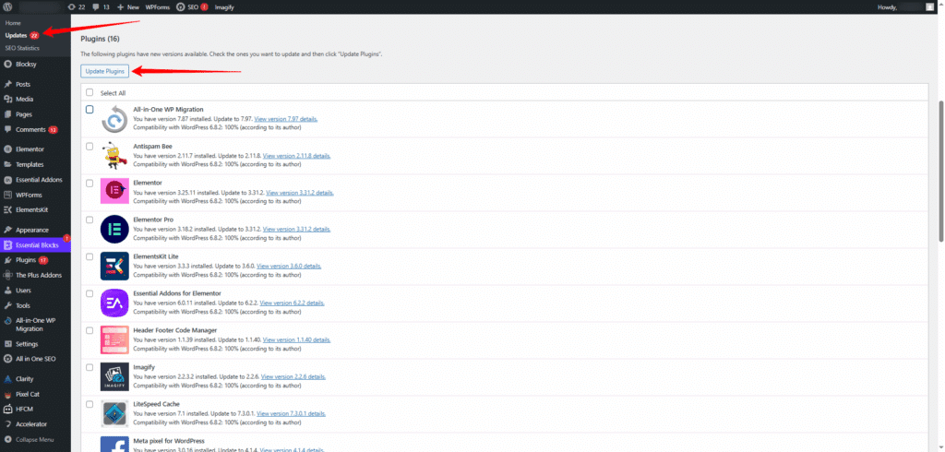Screen dimensions: 945x452
Task: Open View version 3.6.0 details link
Action: (289, 267)
